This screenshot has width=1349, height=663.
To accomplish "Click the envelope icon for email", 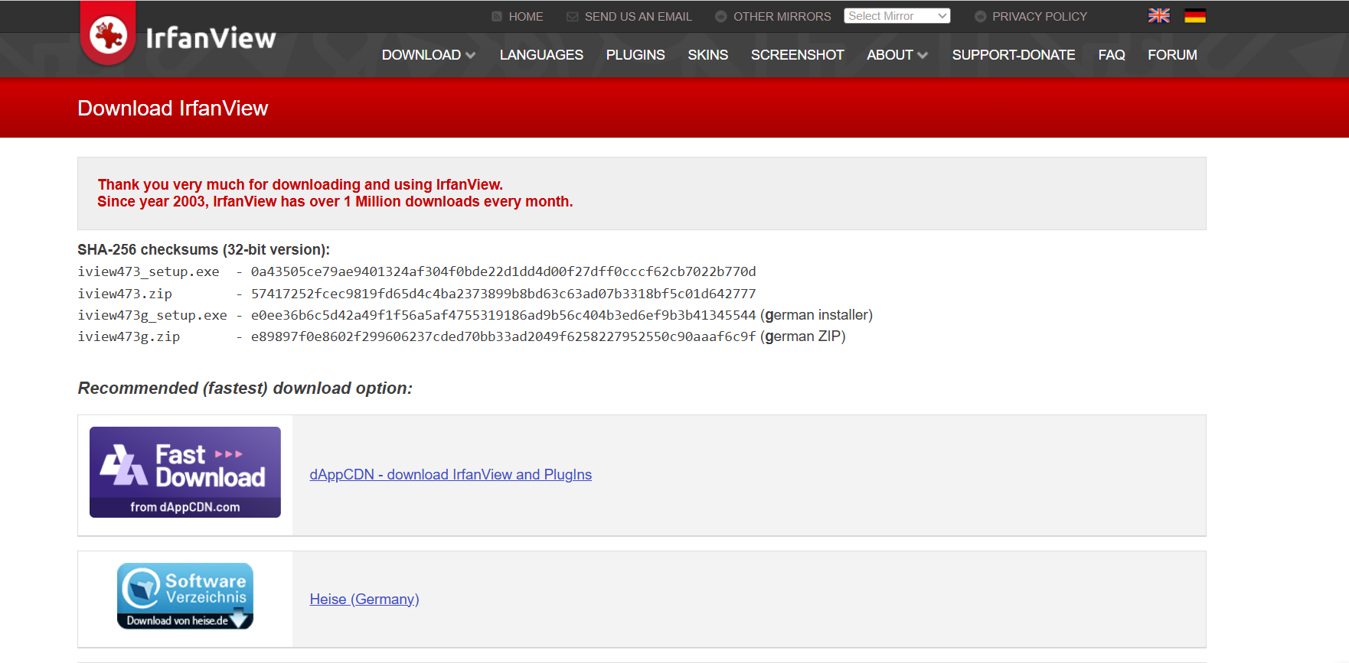I will 572,17.
